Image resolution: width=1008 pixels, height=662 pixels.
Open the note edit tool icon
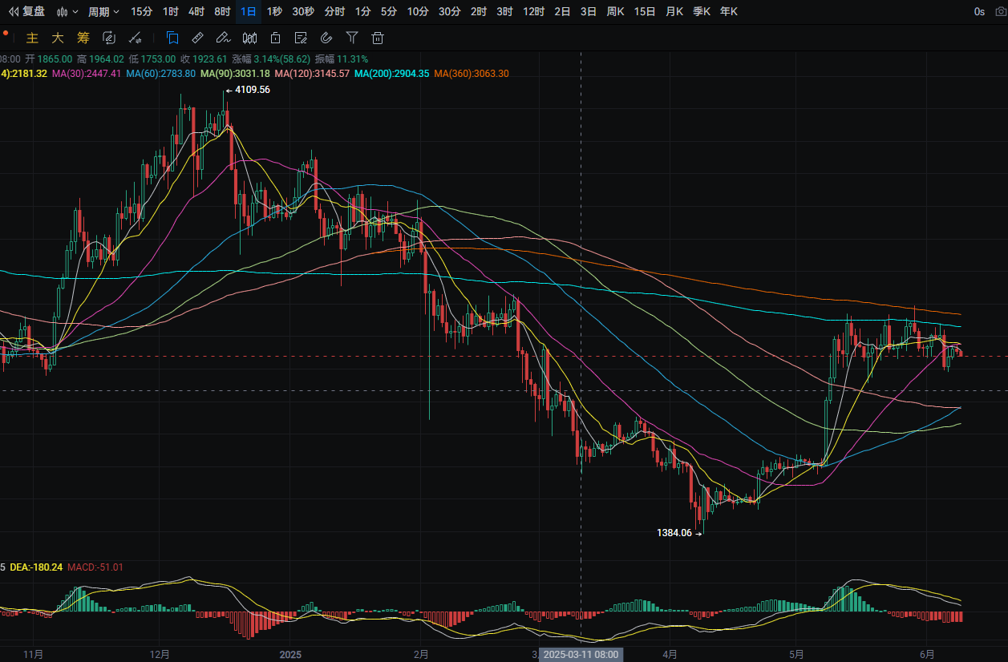click(301, 37)
